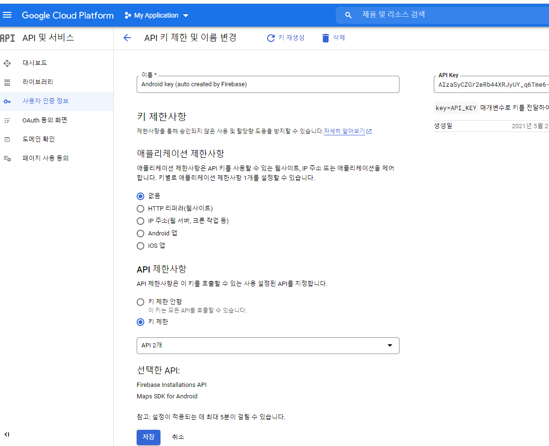Open 도메인 확인 in the sidebar
Image resolution: width=549 pixels, height=446 pixels.
point(39,139)
